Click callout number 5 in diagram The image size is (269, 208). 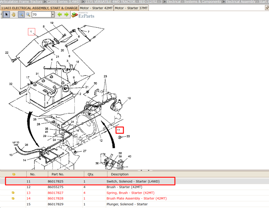pyautogui.click(x=44, y=27)
